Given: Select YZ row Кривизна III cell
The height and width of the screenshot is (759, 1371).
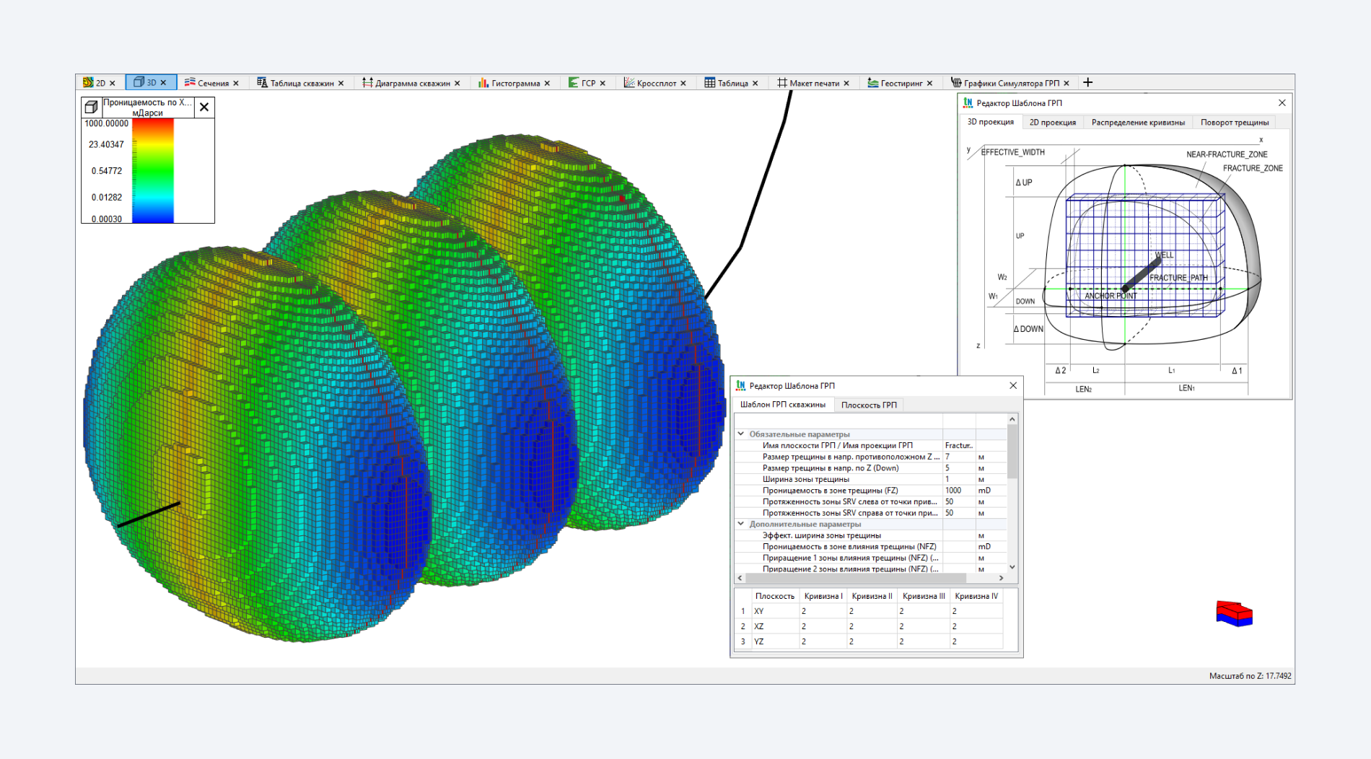Looking at the screenshot, I should [923, 641].
